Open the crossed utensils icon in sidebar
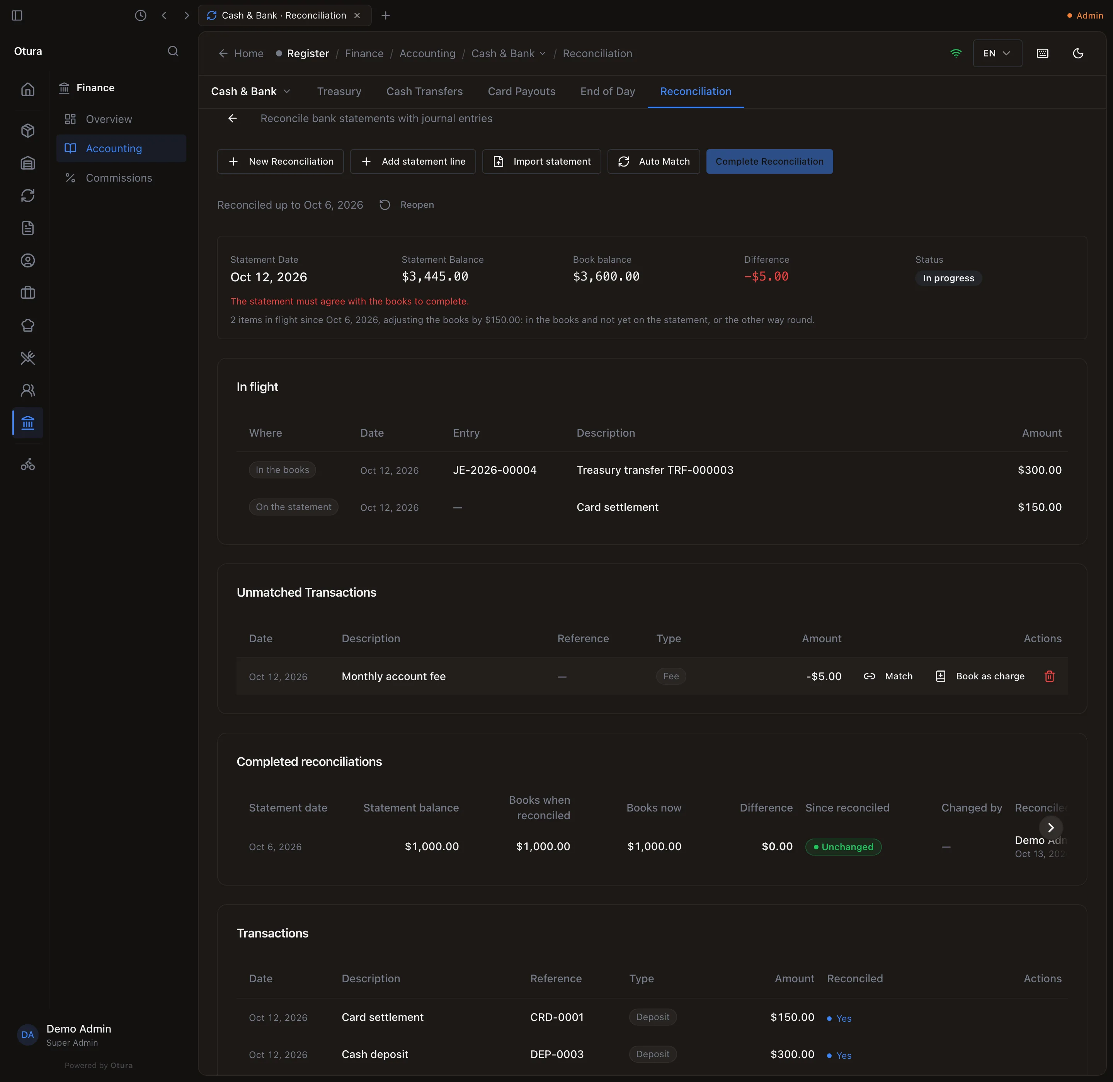The image size is (1113, 1082). tap(28, 357)
